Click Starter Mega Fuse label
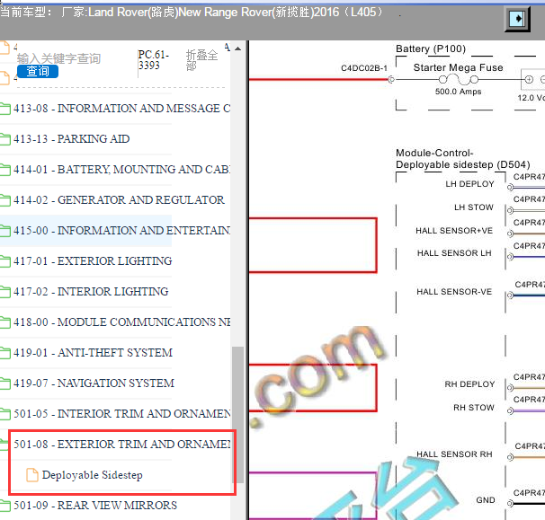The width and height of the screenshot is (545, 520). pos(458,67)
